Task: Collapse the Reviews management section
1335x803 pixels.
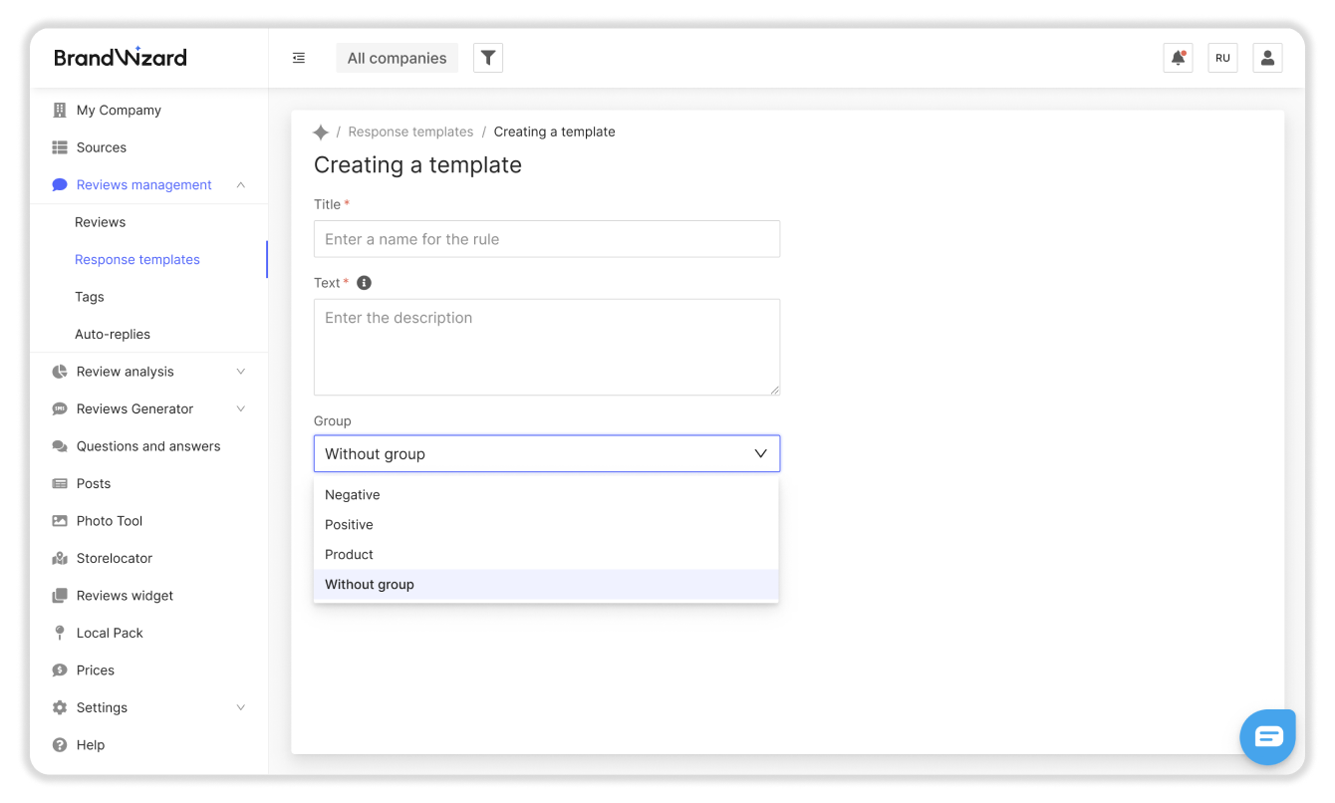Action: [x=241, y=184]
